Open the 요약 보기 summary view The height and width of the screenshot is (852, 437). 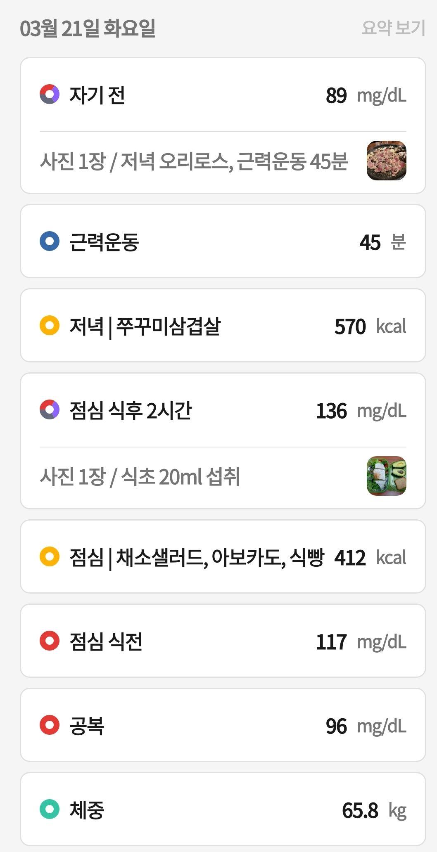tap(393, 28)
